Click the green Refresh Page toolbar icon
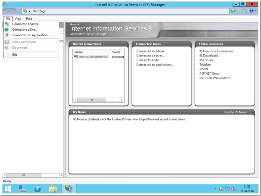Image resolution: width=261 pixels, height=196 pixels. [233, 11]
